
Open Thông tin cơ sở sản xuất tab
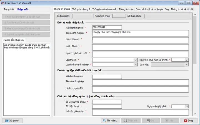coord(104,9)
